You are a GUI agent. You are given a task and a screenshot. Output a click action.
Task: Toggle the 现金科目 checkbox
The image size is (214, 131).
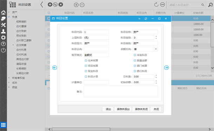click(x=86, y=71)
